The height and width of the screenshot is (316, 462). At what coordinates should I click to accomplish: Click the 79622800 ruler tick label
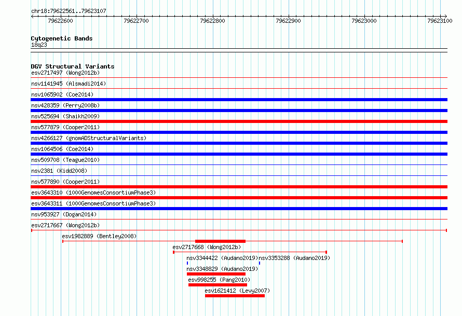point(212,21)
